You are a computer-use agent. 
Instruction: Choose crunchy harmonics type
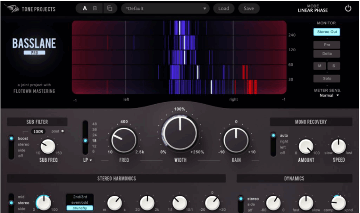(x=80, y=208)
